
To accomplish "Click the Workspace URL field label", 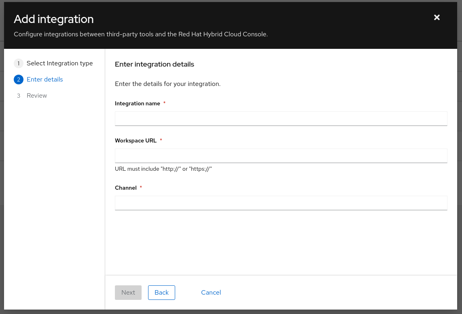I will tap(136, 140).
